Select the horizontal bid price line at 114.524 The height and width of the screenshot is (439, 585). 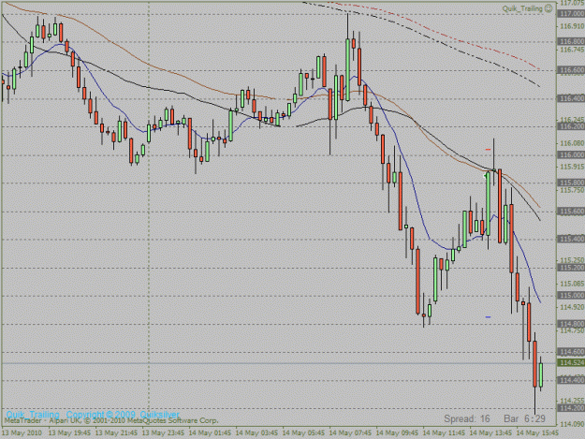tap(279, 363)
